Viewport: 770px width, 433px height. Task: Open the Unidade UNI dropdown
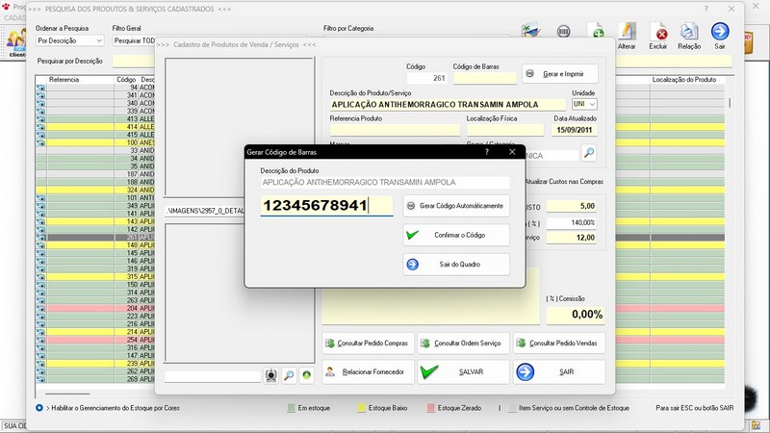click(584, 104)
